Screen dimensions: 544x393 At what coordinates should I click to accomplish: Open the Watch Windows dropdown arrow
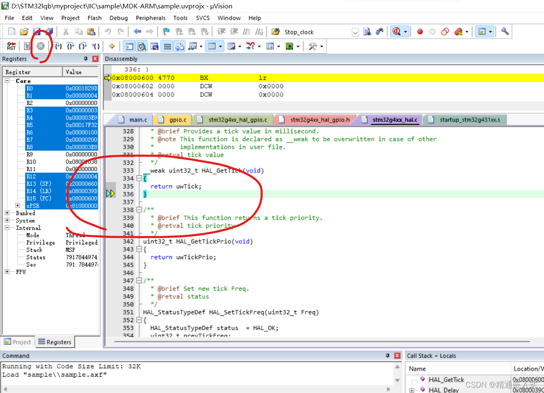tap(201, 46)
